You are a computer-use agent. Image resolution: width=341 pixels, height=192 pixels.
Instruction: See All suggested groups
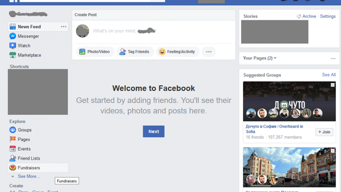329,75
